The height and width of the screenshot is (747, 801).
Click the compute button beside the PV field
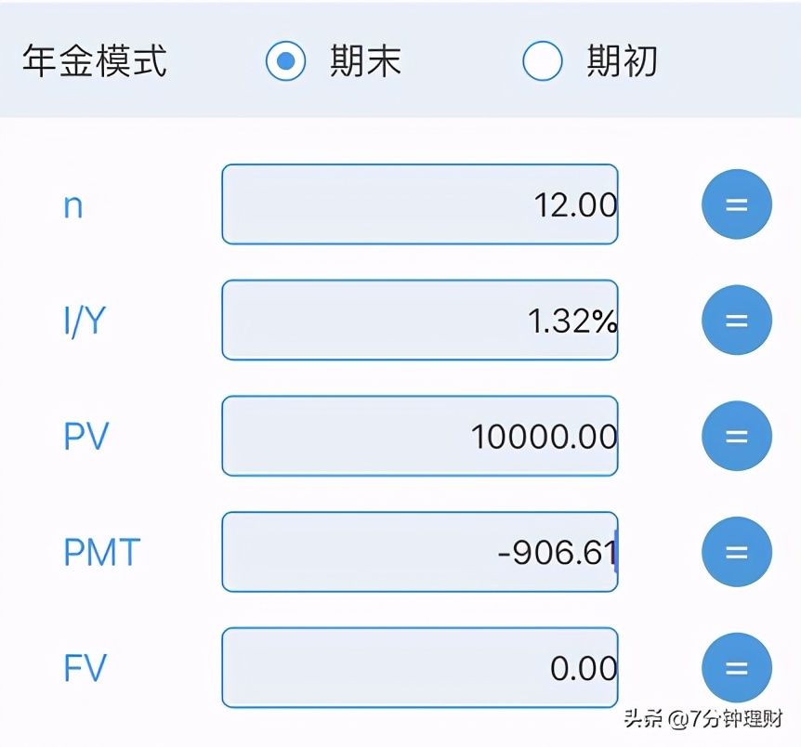point(736,435)
